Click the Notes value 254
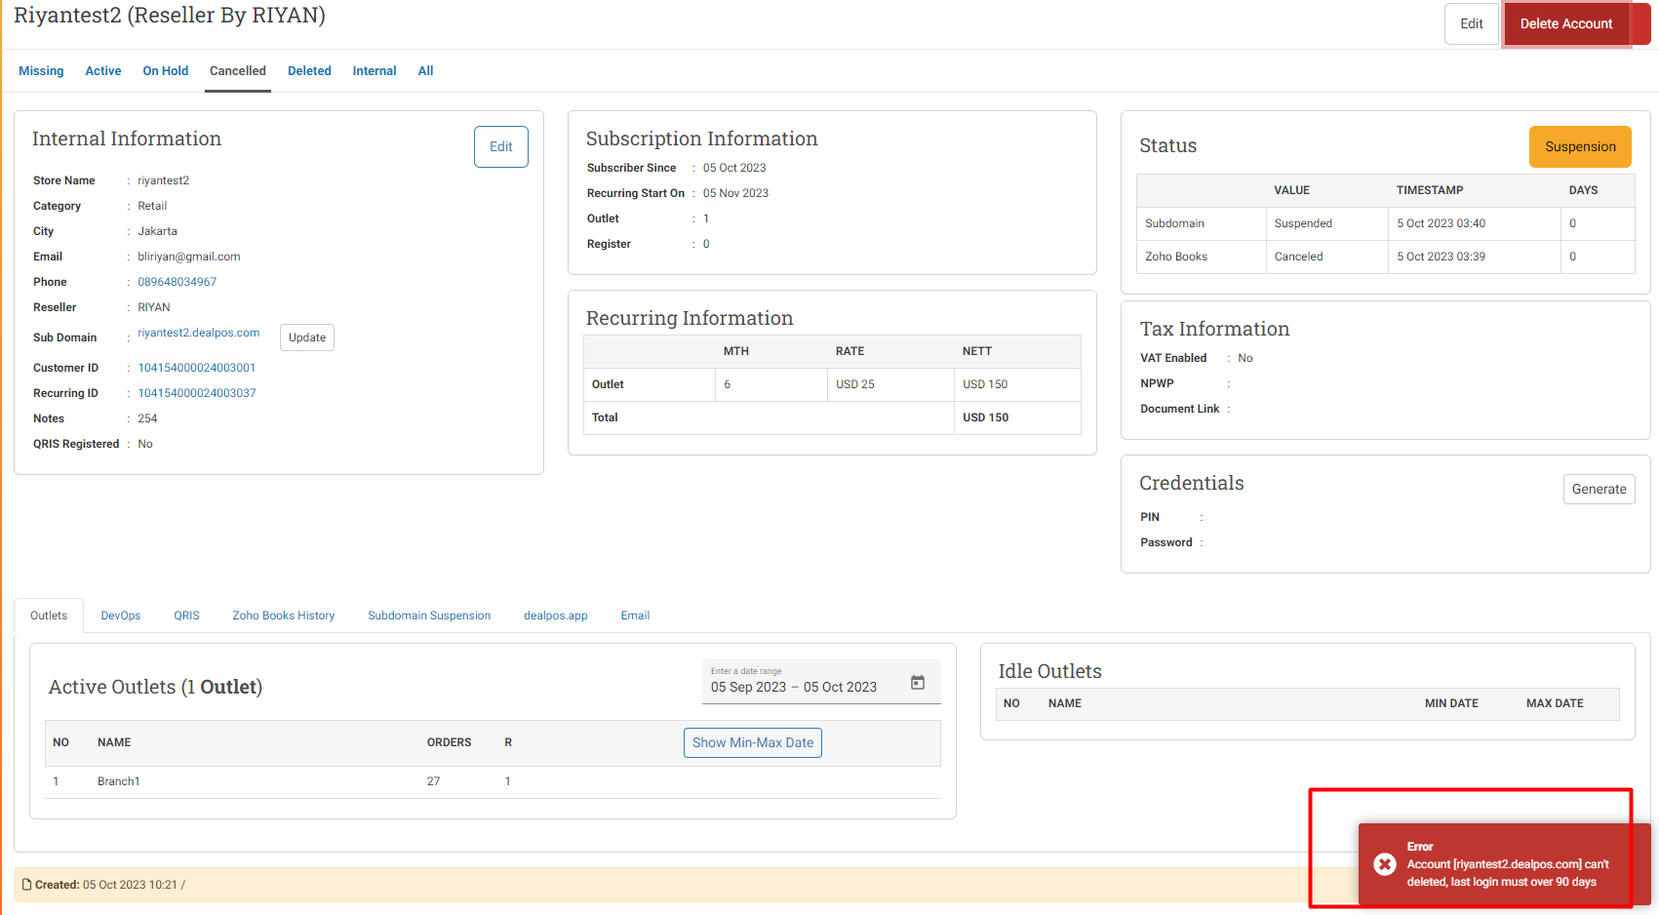The width and height of the screenshot is (1659, 915). tap(147, 418)
